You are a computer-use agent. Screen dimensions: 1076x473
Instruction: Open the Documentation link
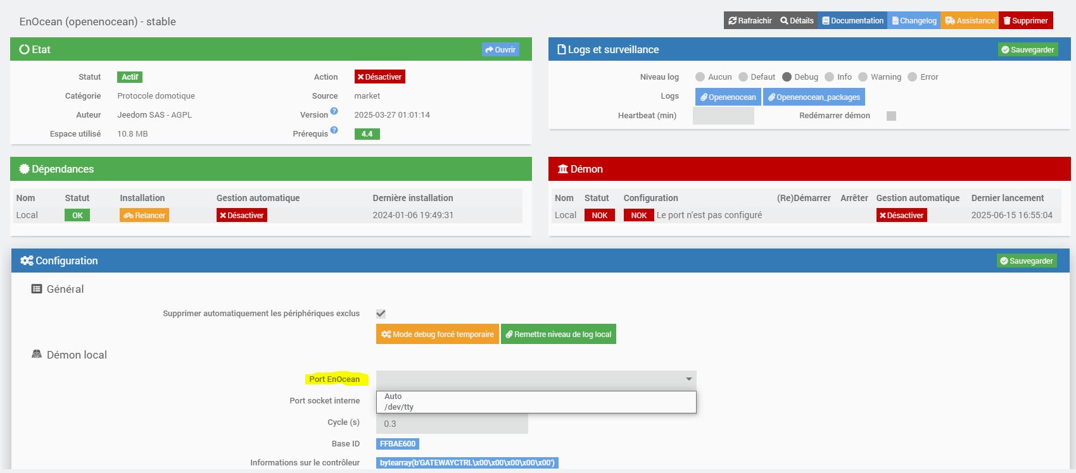pos(852,20)
